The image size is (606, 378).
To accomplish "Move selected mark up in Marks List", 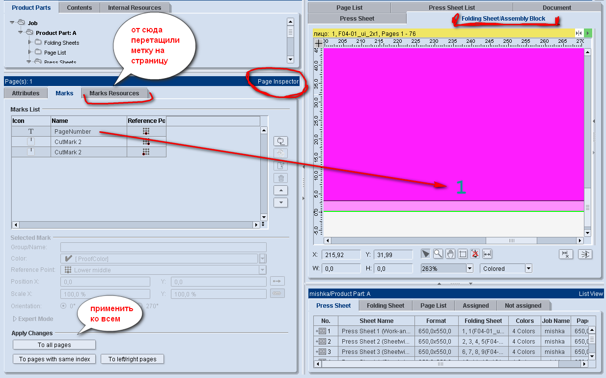I will [x=280, y=190].
